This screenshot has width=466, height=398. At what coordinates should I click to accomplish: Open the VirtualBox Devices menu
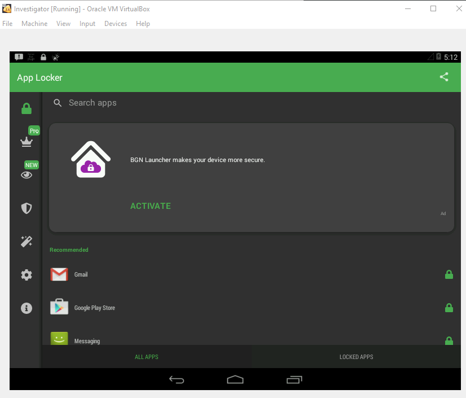click(x=116, y=24)
